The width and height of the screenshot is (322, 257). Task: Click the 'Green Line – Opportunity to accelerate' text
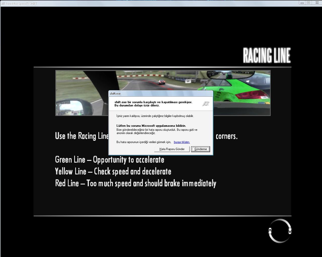(110, 160)
